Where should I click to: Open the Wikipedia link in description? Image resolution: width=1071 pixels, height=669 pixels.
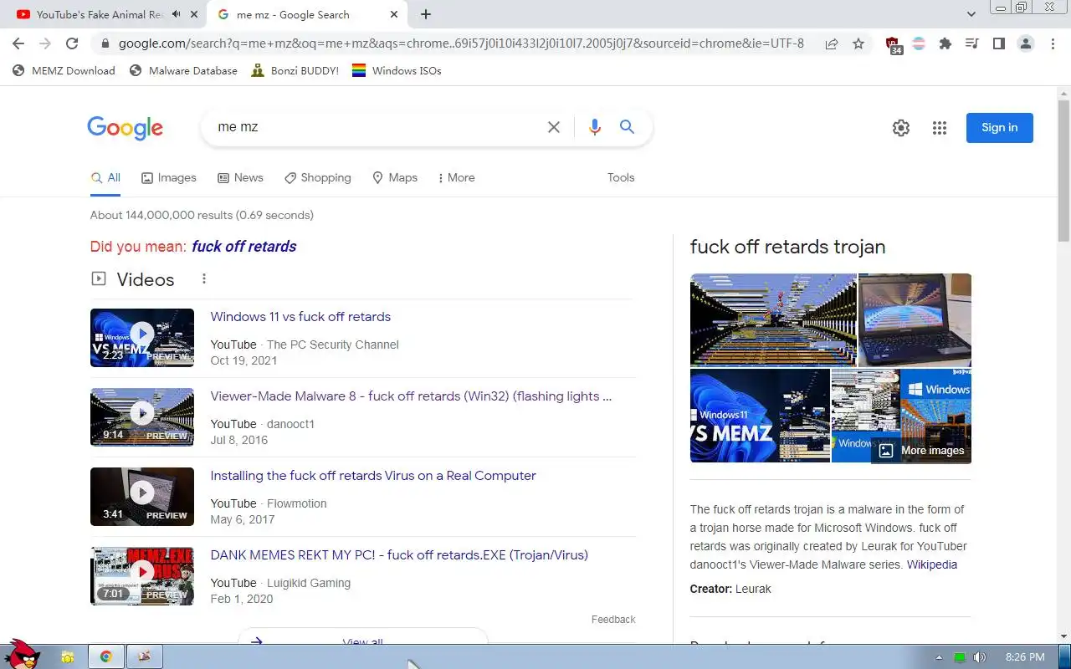click(x=932, y=564)
